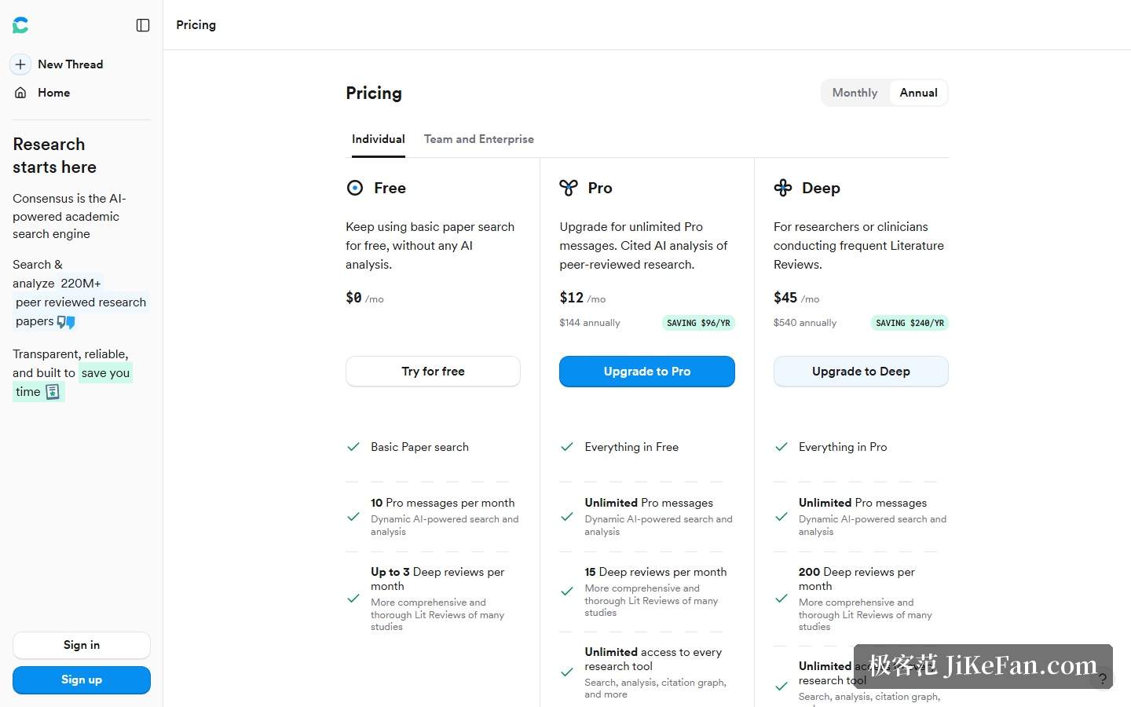Click the Pro plan icon
The width and height of the screenshot is (1131, 707).
tap(569, 188)
